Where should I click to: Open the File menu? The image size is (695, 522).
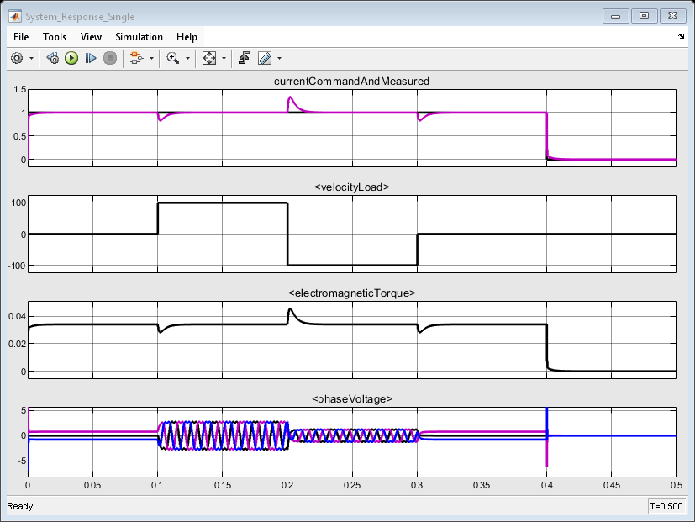pyautogui.click(x=21, y=37)
